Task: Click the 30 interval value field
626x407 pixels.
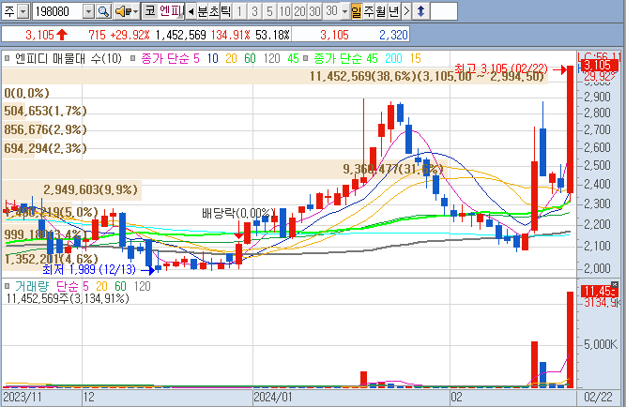Action: pos(331,11)
